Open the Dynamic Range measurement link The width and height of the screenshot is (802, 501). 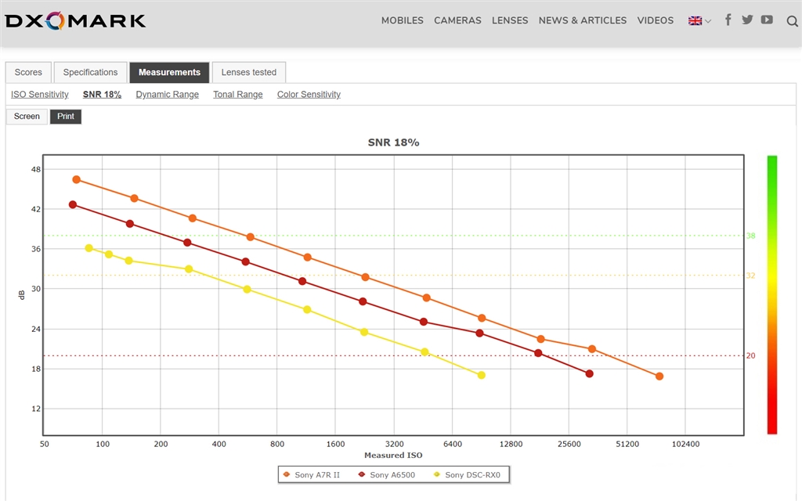point(168,95)
